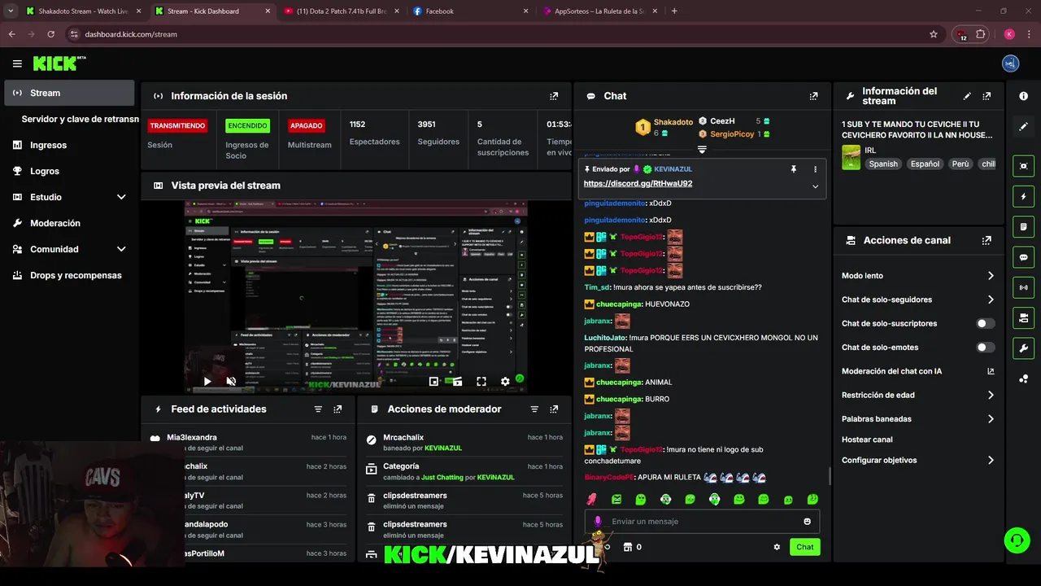Open Logros in the sidebar
Viewport: 1041px width, 586px height.
(x=69, y=171)
